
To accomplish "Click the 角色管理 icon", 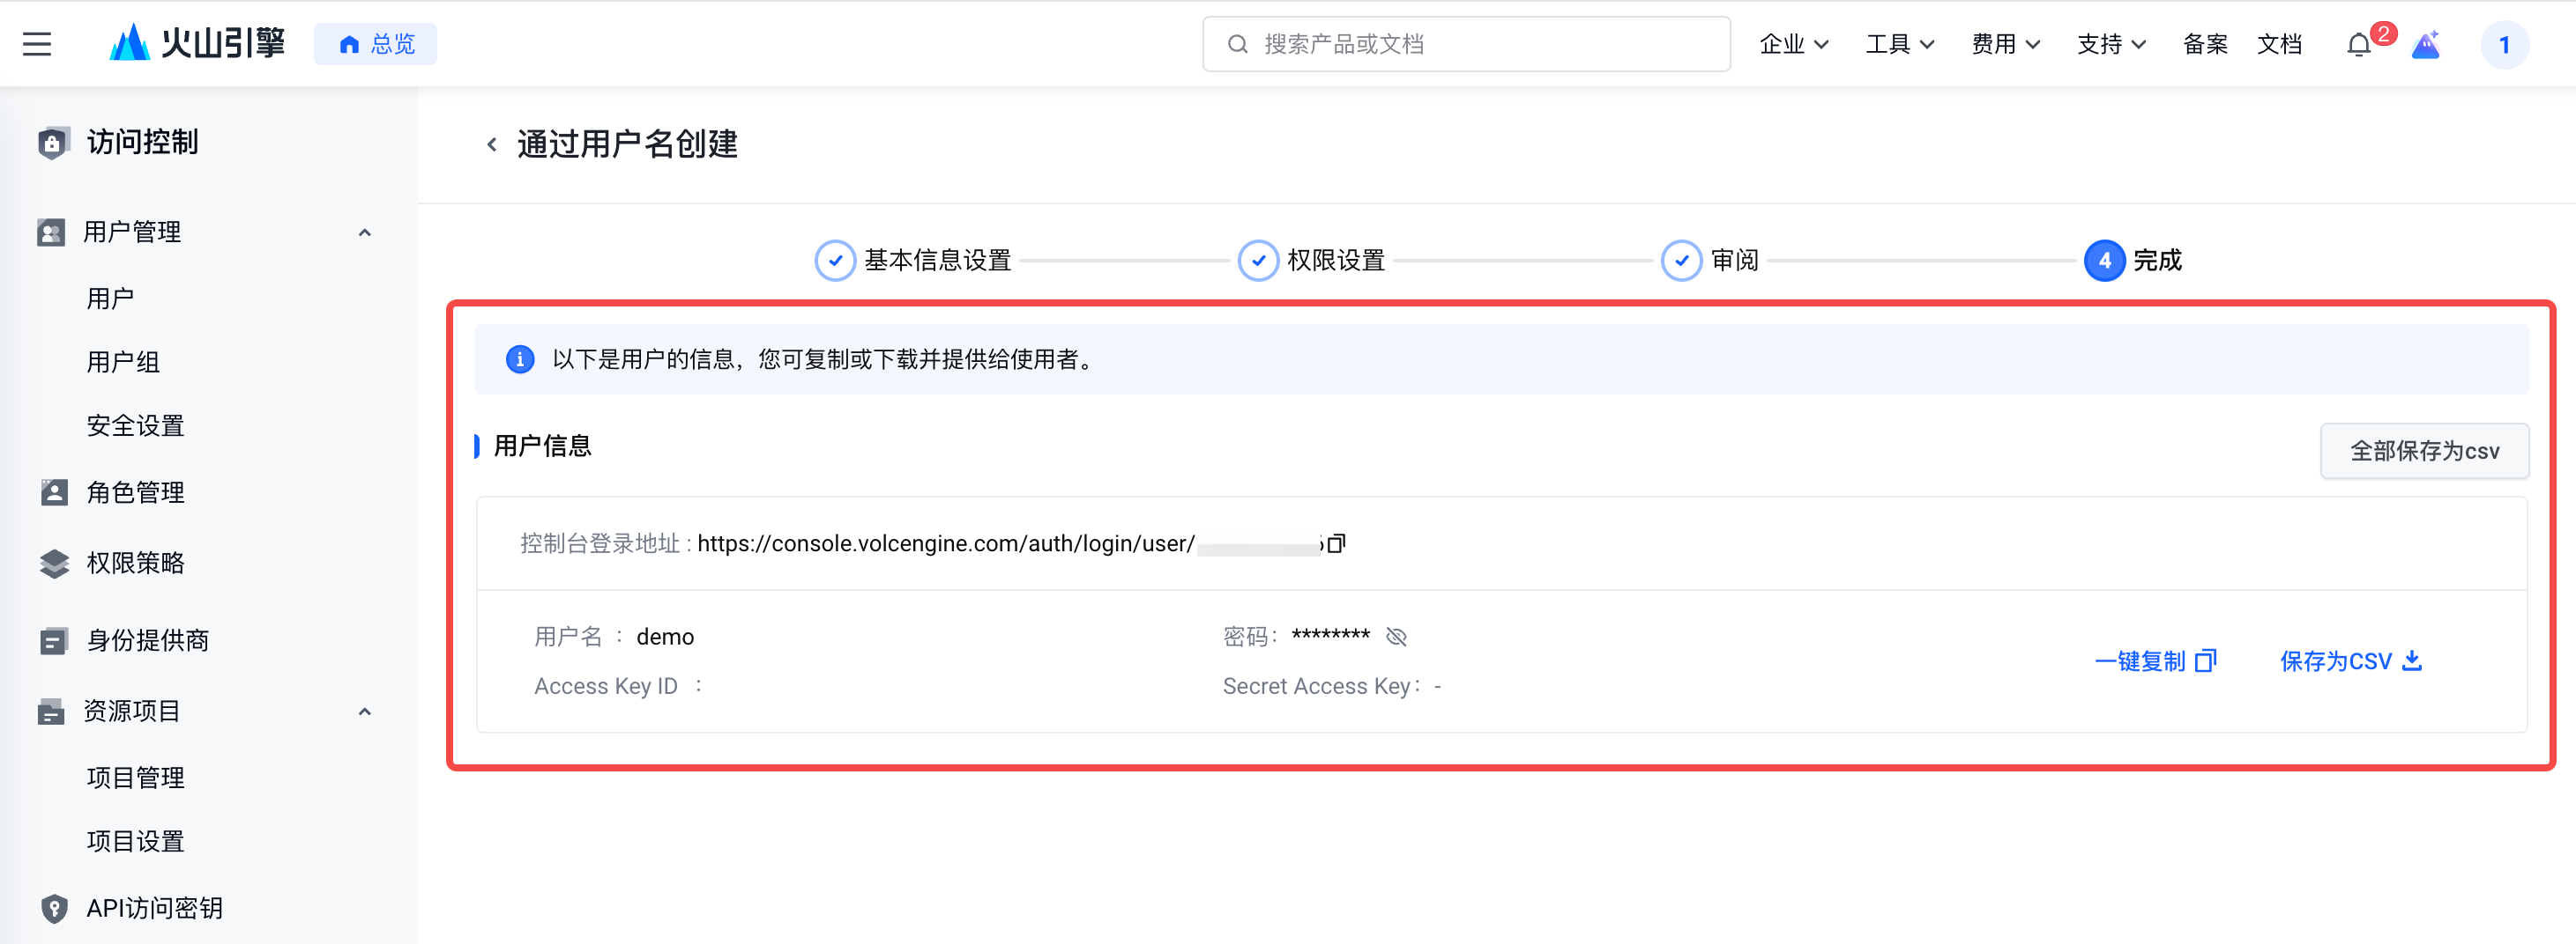I will [54, 491].
